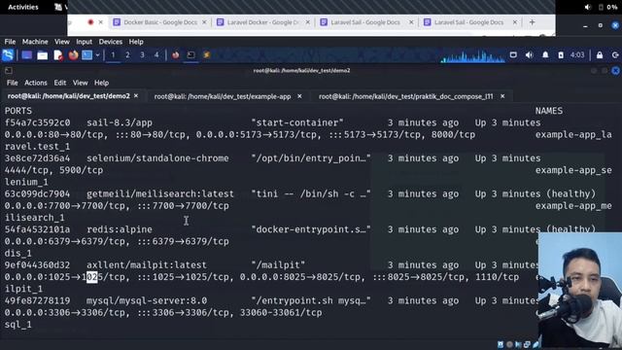Viewport: 622px width, 350px height.
Task: Expand the terminal launcher dropdown arrow
Action: pos(97,55)
